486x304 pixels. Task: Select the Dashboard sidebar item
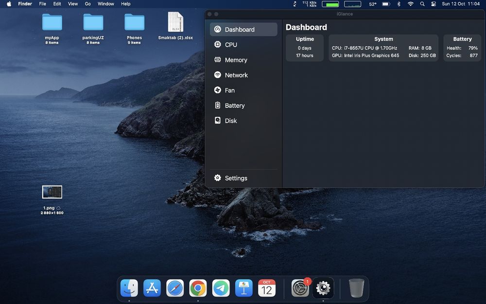tap(239, 30)
